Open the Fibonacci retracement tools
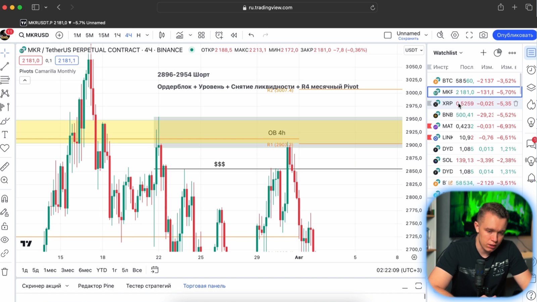The width and height of the screenshot is (537, 302). [x=5, y=80]
